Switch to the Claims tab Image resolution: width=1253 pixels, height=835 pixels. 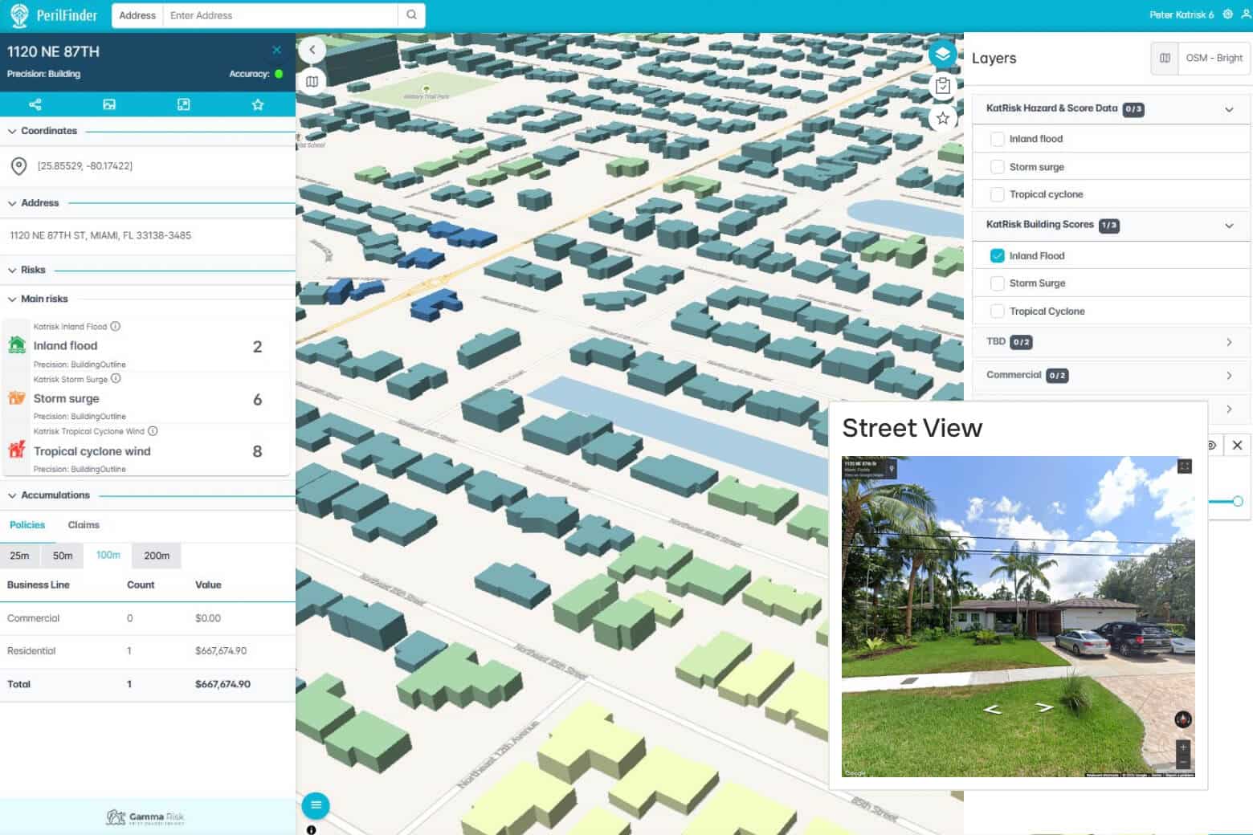[x=84, y=525]
